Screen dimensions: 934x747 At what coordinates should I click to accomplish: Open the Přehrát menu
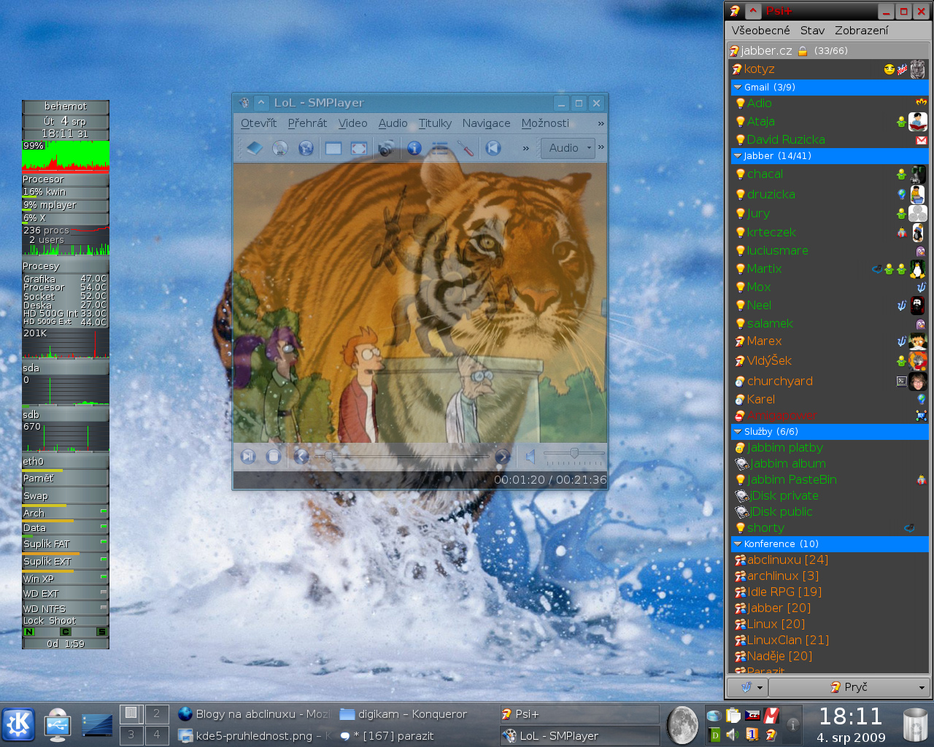point(307,123)
